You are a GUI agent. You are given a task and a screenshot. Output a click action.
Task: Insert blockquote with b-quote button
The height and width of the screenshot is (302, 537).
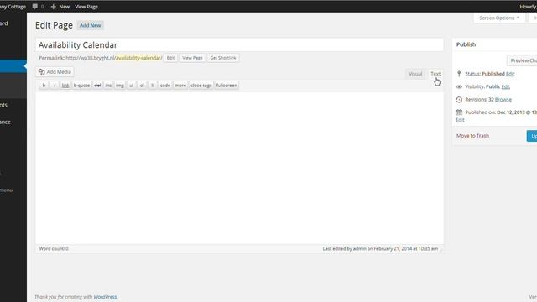point(81,86)
